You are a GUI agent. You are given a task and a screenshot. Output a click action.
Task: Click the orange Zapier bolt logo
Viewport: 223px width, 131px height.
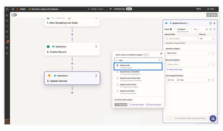pos(17,9)
